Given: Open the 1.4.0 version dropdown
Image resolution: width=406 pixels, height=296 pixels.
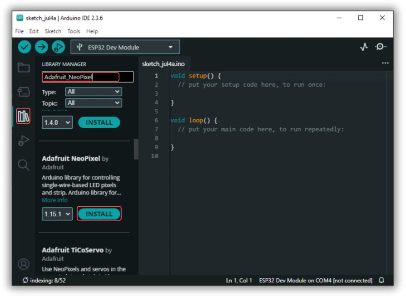Looking at the screenshot, I should click(x=57, y=122).
